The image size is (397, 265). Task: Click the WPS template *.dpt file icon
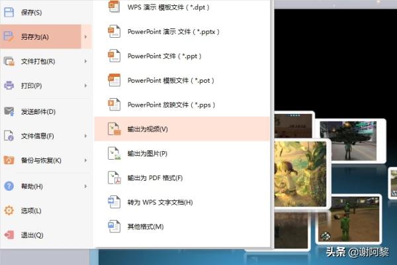tap(114, 7)
